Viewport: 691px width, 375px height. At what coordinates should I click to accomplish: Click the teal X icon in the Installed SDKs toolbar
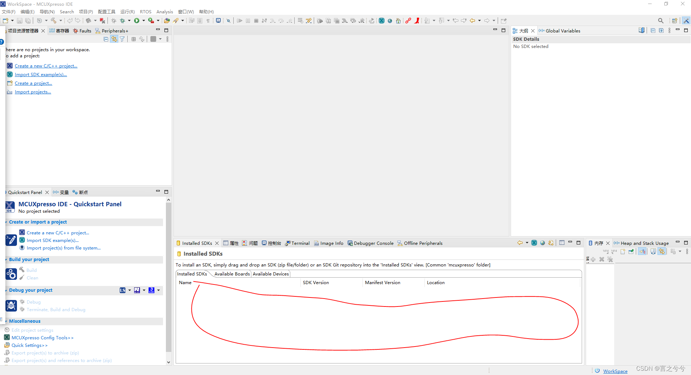pos(534,243)
